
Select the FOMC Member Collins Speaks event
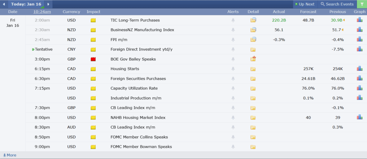coord(139,137)
